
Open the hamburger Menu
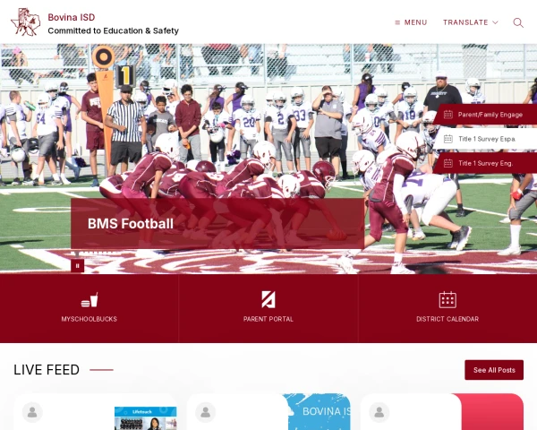(x=411, y=22)
